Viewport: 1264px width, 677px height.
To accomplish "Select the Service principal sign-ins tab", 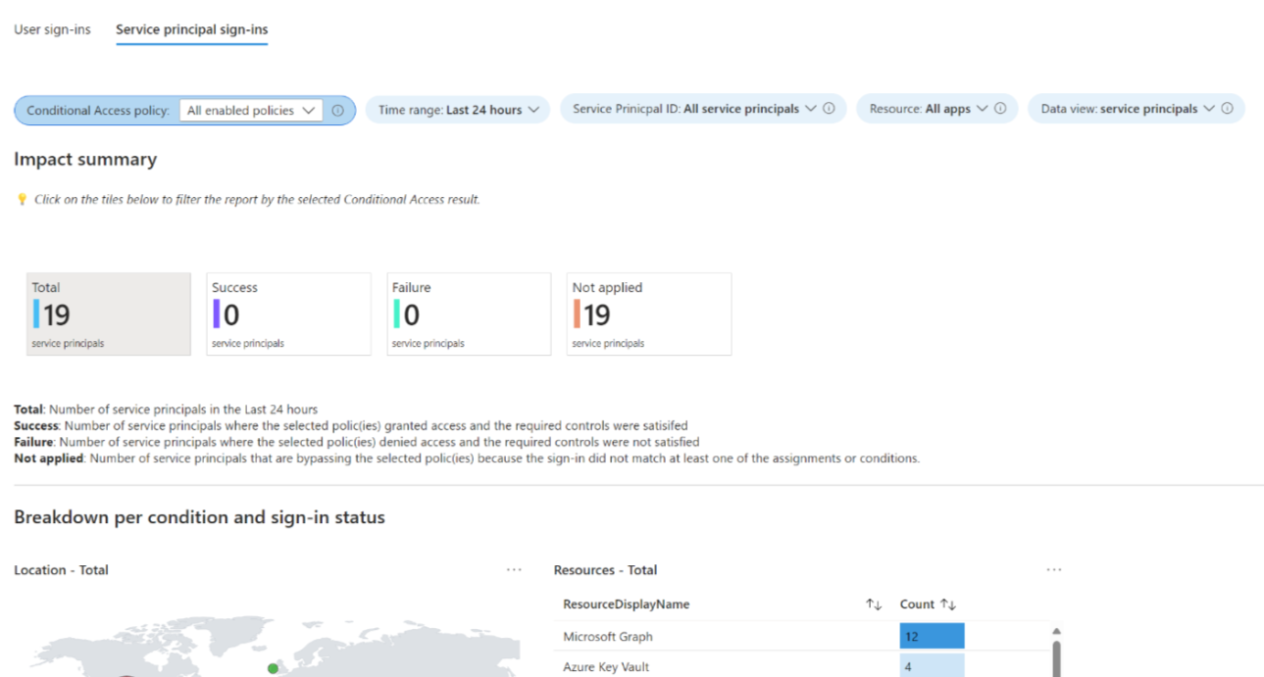I will pyautogui.click(x=191, y=29).
